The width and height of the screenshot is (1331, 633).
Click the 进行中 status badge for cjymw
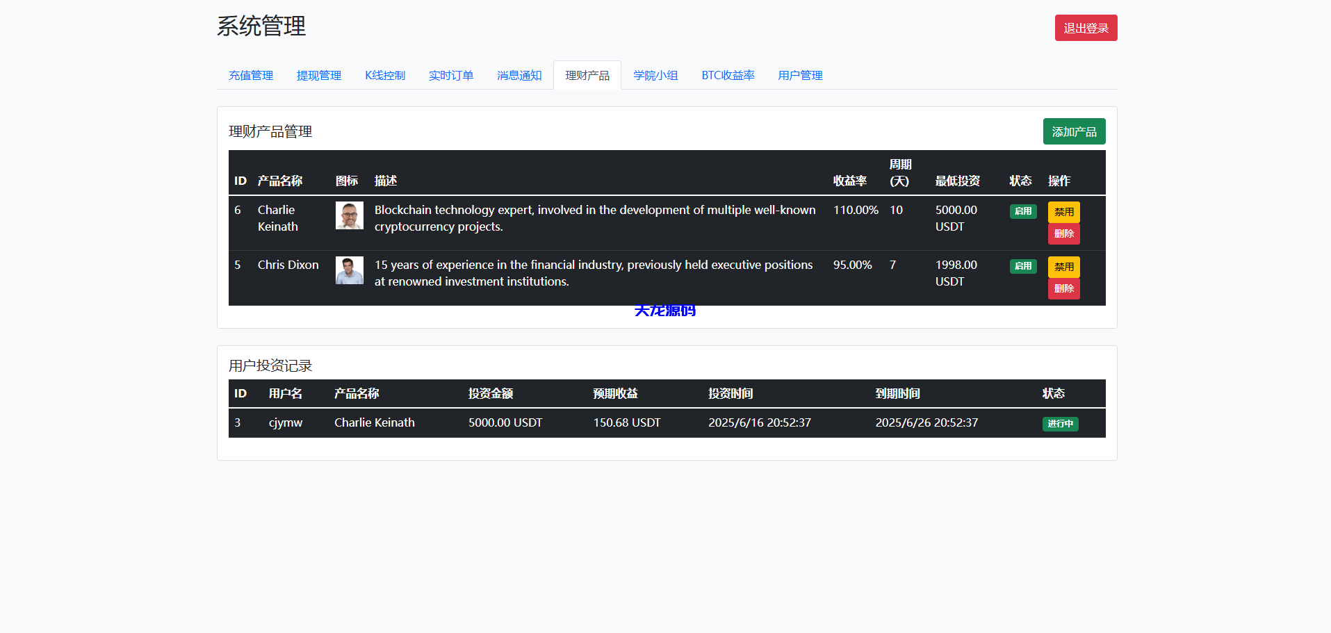pyautogui.click(x=1060, y=424)
